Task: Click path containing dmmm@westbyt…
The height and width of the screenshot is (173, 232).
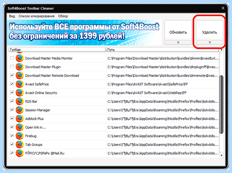Action: 163,58
